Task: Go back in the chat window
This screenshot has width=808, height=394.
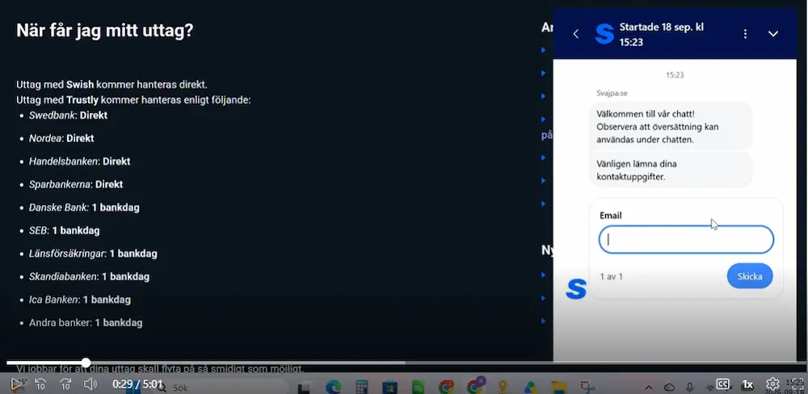Action: tap(575, 33)
